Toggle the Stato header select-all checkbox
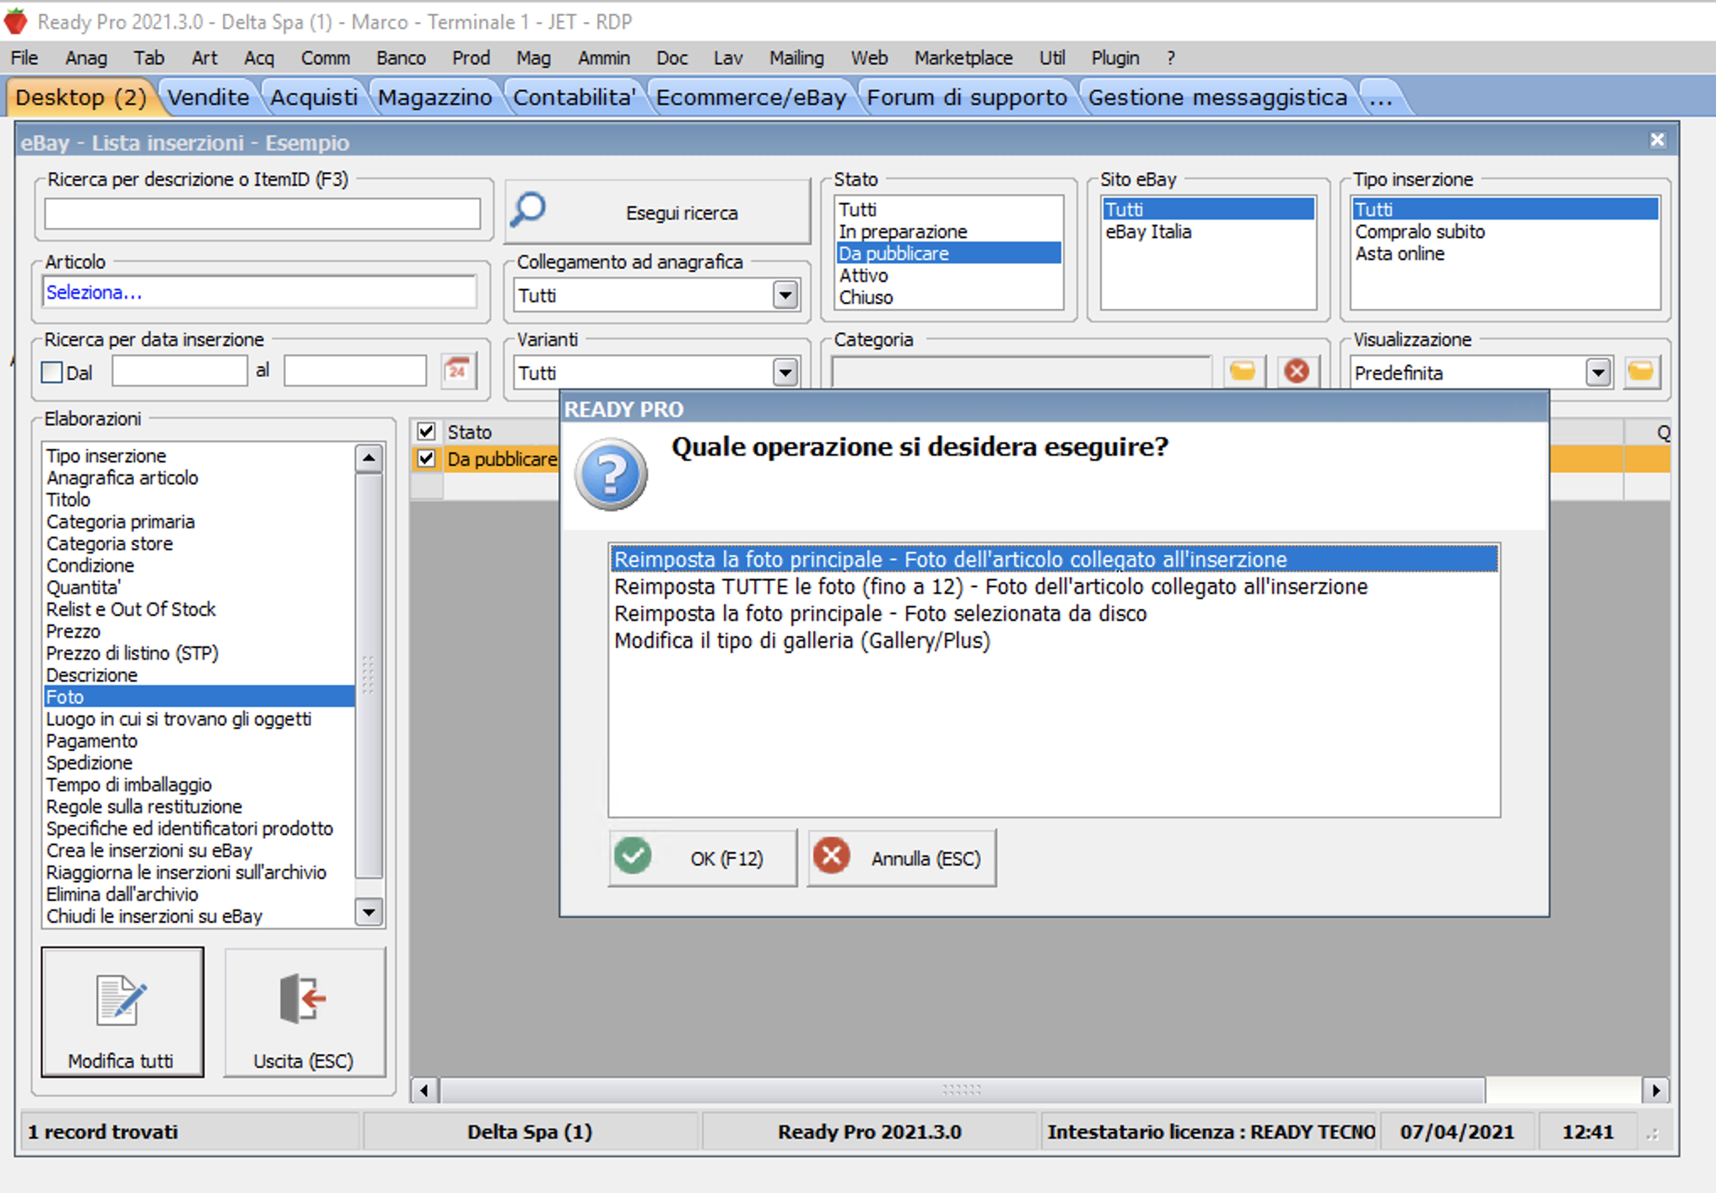 coord(427,431)
